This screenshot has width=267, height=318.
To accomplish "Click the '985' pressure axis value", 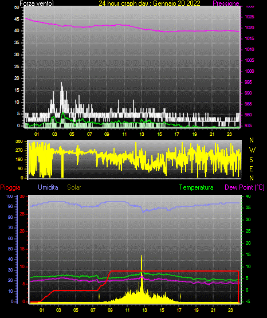I will 248,104.
